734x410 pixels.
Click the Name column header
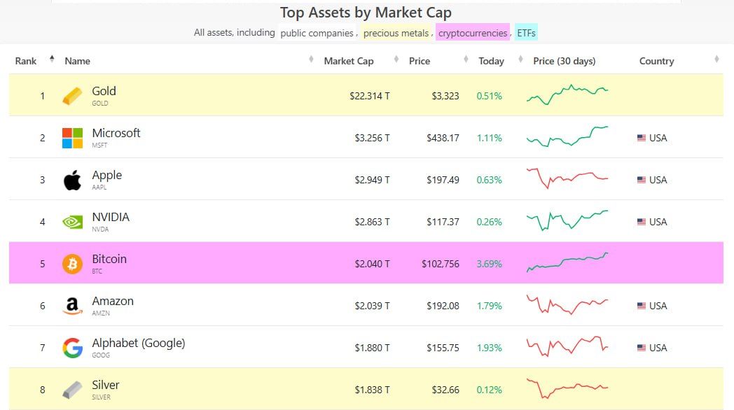pos(77,61)
